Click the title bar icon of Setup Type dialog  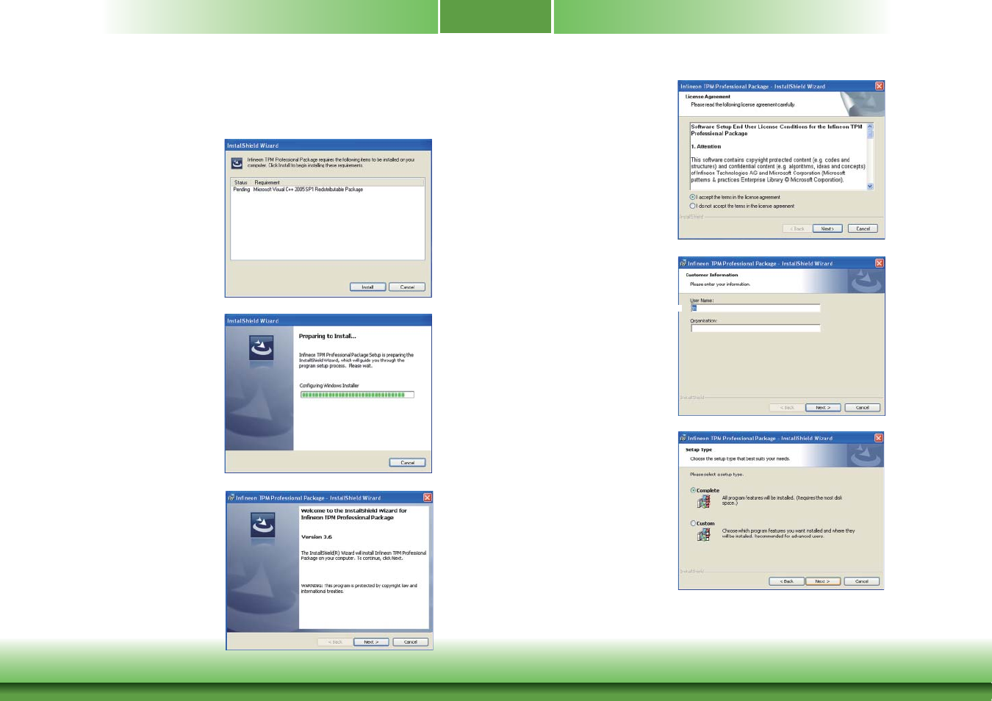click(x=683, y=438)
